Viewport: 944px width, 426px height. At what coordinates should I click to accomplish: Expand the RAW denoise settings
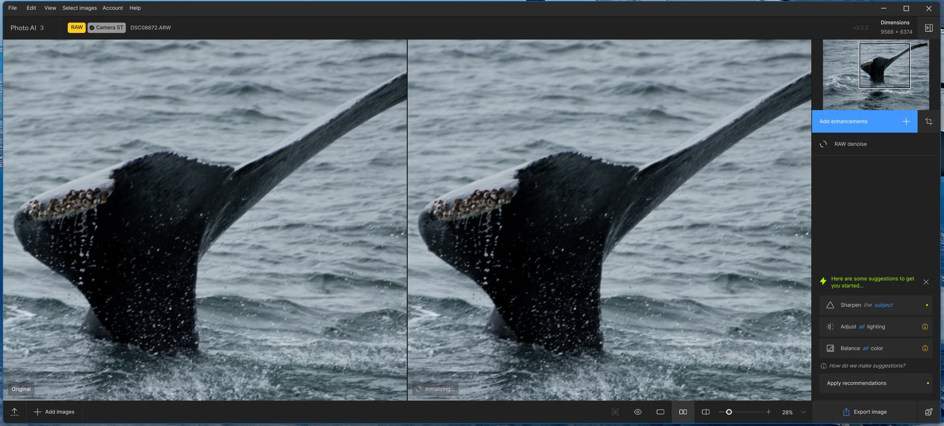[851, 144]
